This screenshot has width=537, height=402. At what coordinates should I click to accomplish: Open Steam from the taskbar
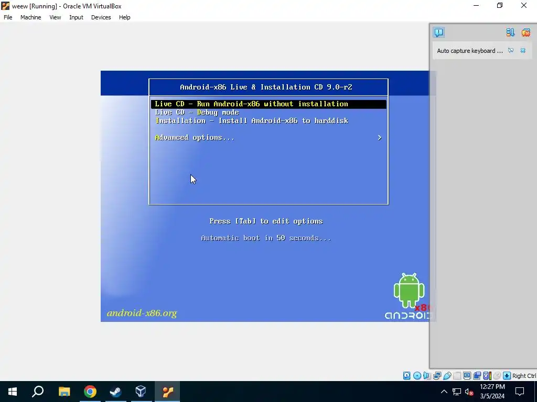point(115,392)
